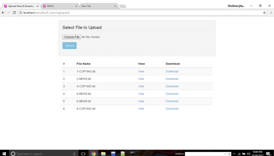
Task: Open the battery status tray icon
Action: (x=243, y=154)
